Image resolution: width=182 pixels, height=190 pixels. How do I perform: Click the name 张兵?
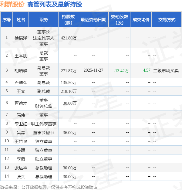pos(21,177)
